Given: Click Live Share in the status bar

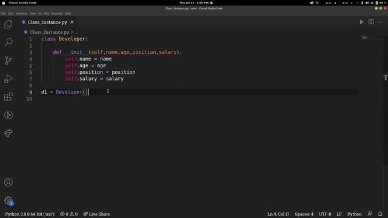Looking at the screenshot, I should click(x=96, y=214).
